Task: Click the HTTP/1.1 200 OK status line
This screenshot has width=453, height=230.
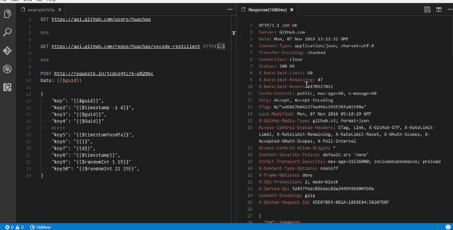Action: tap(278, 25)
